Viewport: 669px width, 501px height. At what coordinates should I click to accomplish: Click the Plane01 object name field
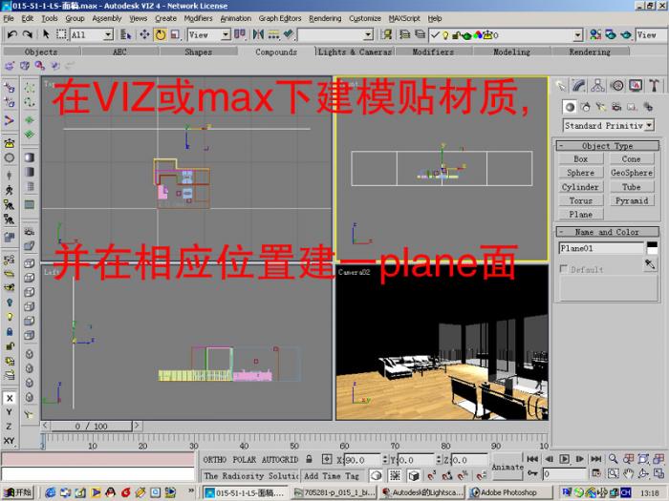(601, 248)
